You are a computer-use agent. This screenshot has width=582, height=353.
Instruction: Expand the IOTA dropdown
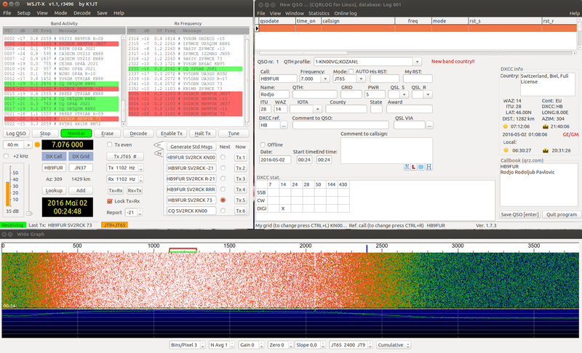pos(317,109)
